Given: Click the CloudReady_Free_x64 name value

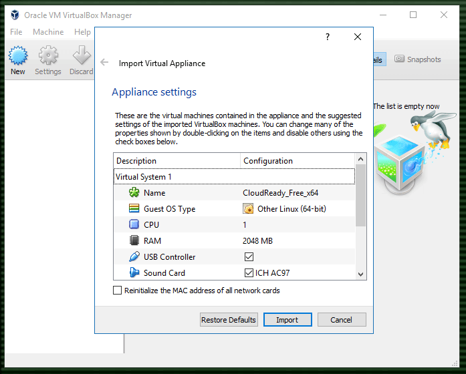Looking at the screenshot, I should click(x=280, y=193).
